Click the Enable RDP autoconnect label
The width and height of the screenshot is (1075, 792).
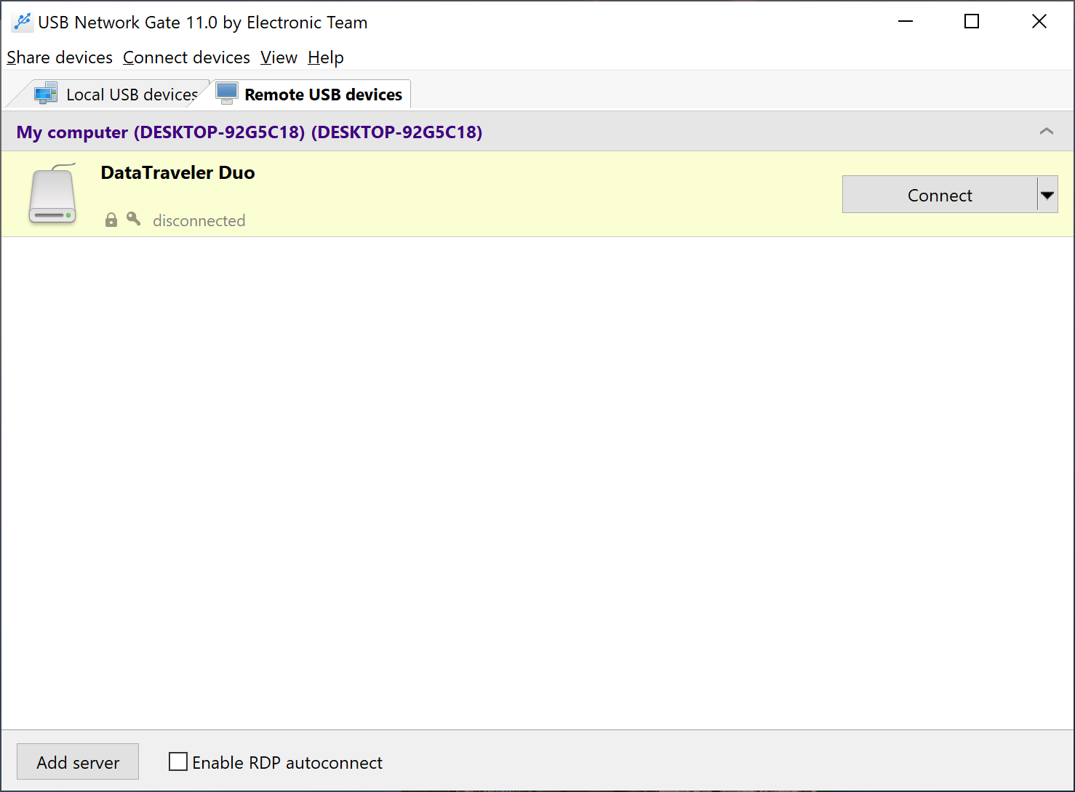287,762
